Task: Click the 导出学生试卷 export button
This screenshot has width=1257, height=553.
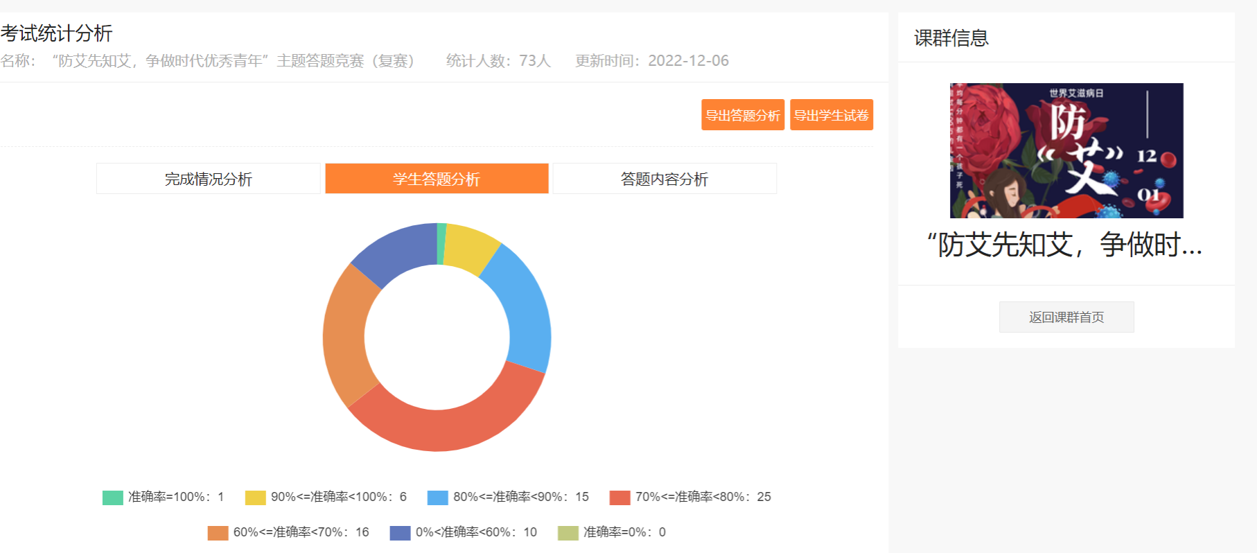Action: [831, 115]
